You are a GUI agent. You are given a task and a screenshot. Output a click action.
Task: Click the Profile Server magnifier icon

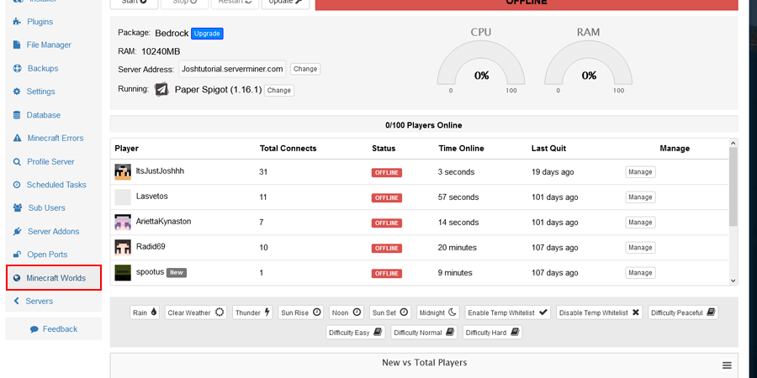pyautogui.click(x=17, y=162)
